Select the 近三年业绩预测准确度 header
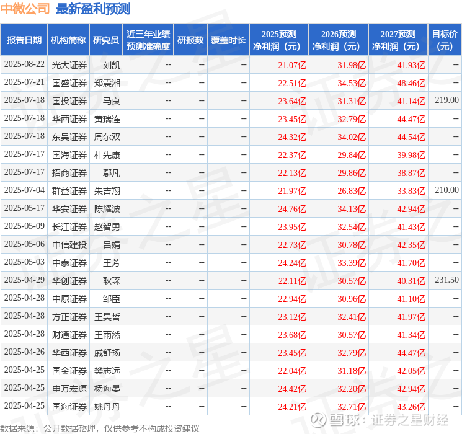 (x=148, y=40)
